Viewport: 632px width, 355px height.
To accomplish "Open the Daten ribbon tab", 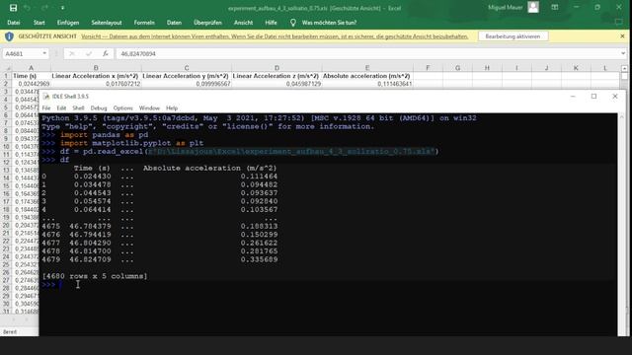I will pos(174,23).
